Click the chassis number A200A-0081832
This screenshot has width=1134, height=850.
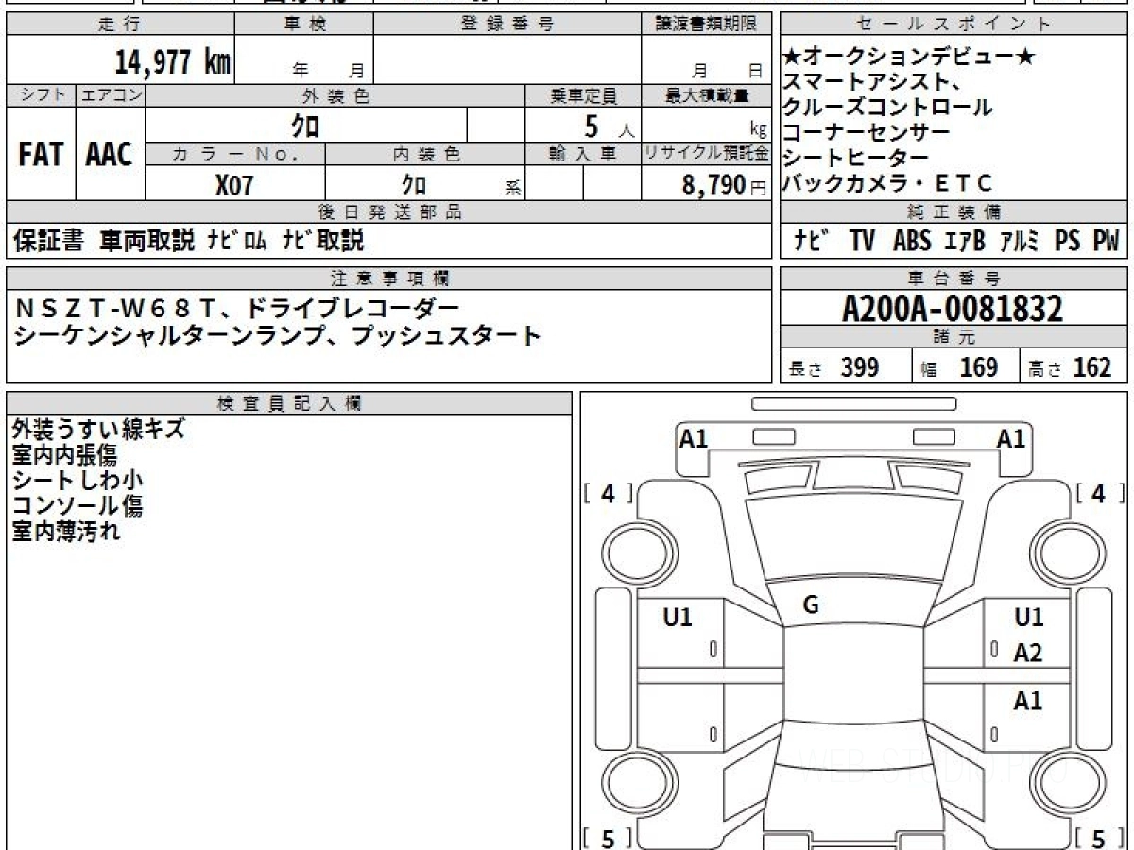point(953,308)
